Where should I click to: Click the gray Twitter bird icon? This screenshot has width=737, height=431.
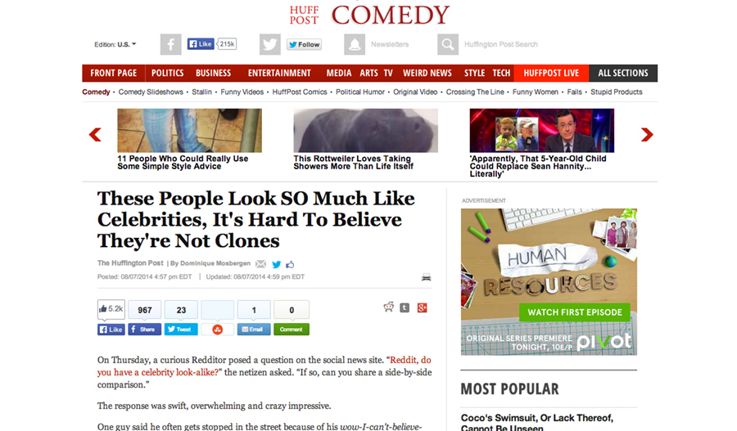click(269, 45)
